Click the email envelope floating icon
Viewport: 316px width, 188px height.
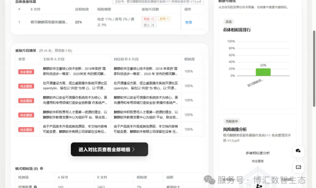pos(298,167)
